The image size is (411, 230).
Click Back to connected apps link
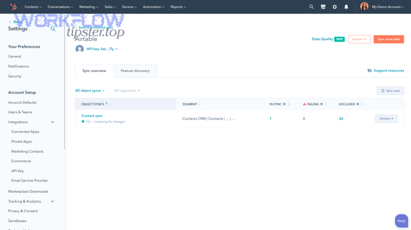(96, 27)
